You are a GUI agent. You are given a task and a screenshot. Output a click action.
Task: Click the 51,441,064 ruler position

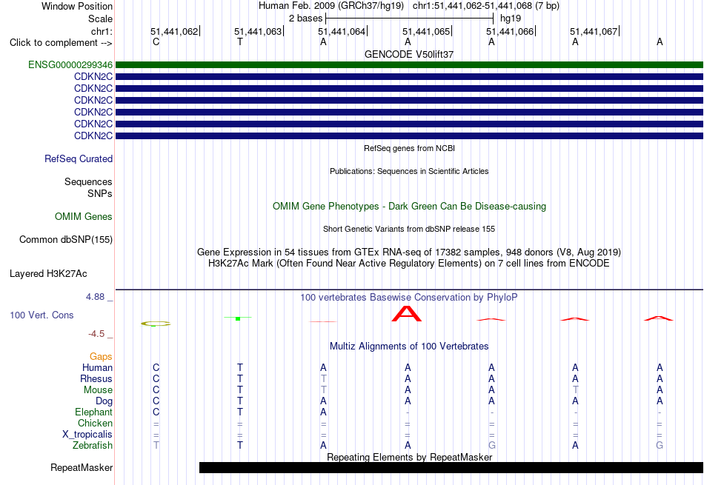342,31
